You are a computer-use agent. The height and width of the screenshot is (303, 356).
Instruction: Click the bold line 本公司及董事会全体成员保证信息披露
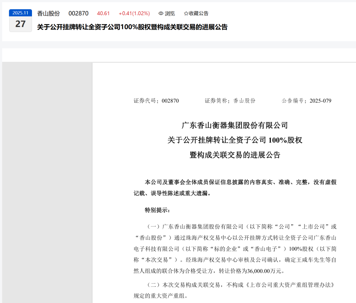click(x=241, y=182)
